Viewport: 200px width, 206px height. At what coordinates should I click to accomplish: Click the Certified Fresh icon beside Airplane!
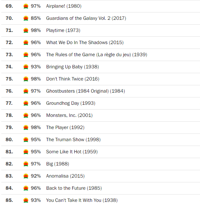(26, 6)
